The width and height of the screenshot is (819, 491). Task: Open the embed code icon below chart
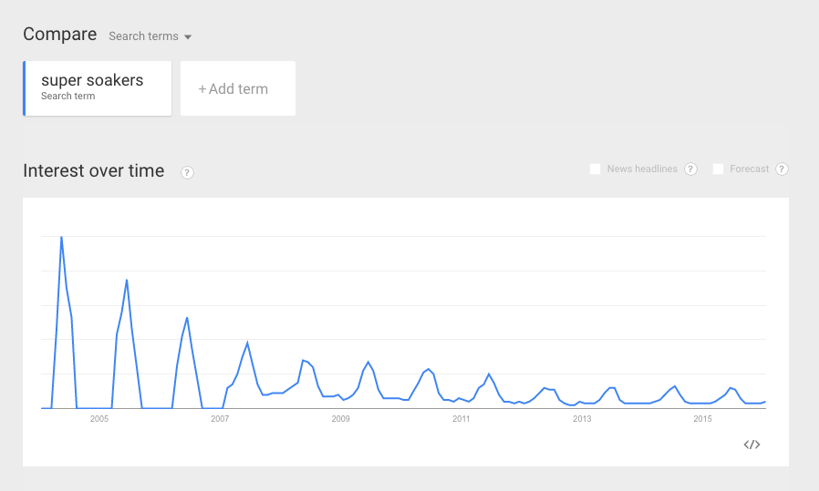(x=752, y=445)
